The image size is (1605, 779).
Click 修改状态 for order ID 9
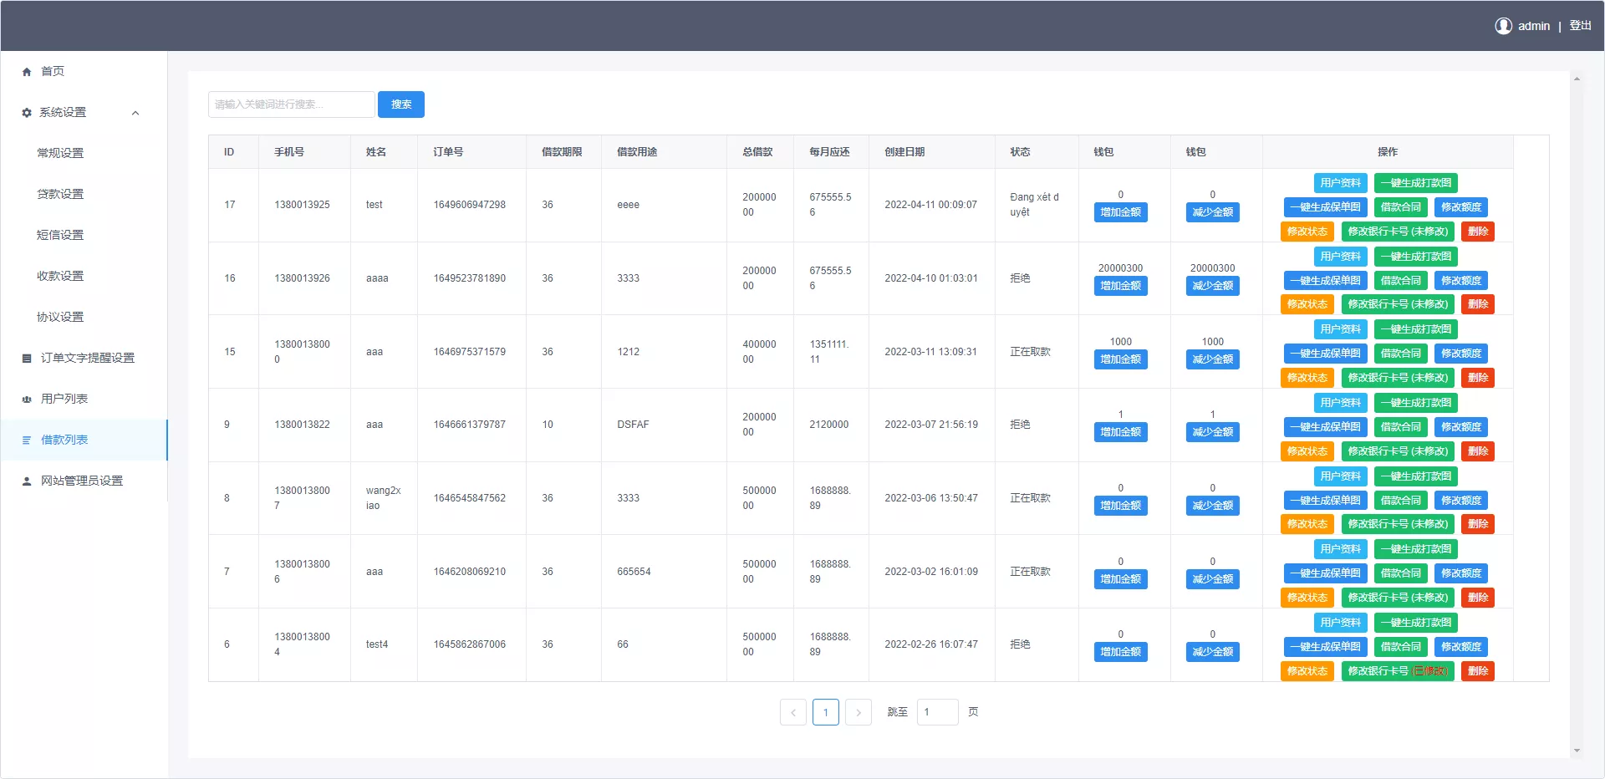(x=1307, y=451)
